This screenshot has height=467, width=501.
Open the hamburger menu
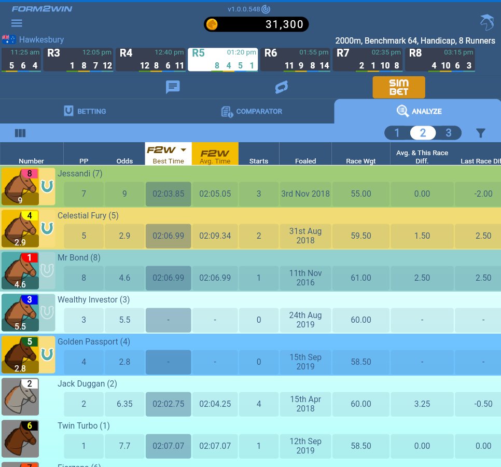pos(17,23)
